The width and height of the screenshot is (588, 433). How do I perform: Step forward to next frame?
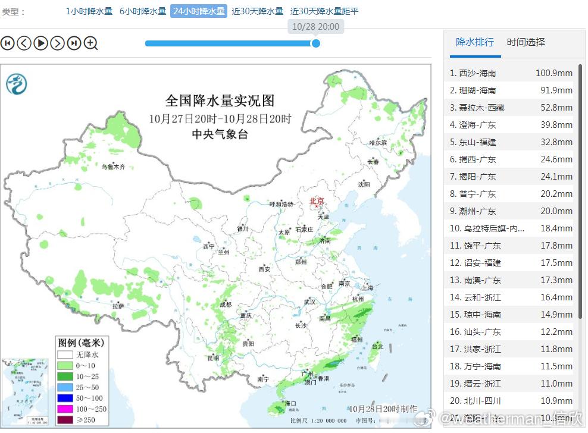[57, 43]
